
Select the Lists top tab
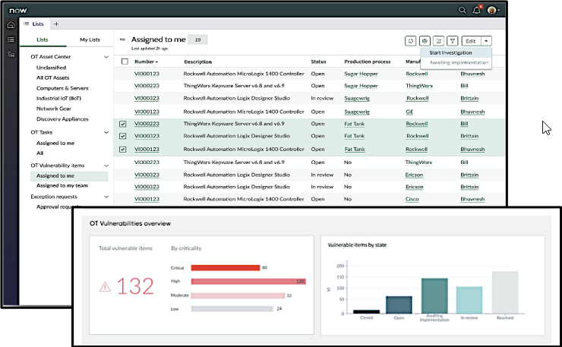coord(35,24)
